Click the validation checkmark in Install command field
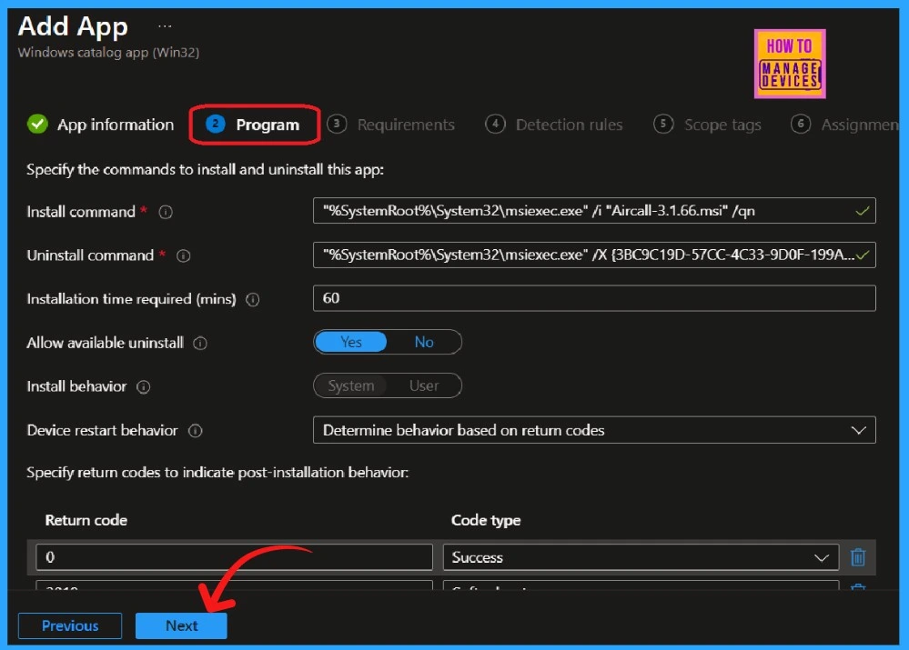 click(862, 211)
